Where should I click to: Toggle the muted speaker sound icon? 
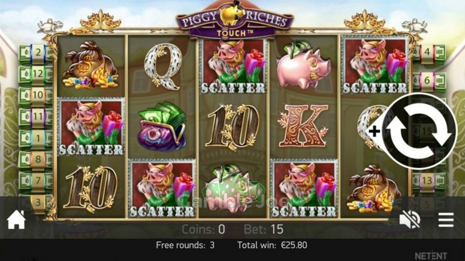coord(410,220)
